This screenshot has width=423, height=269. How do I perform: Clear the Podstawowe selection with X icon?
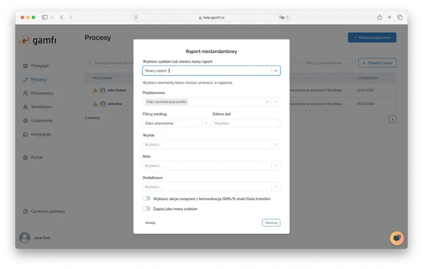pyautogui.click(x=267, y=102)
